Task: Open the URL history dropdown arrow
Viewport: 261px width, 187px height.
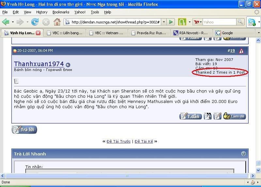Action: point(164,22)
